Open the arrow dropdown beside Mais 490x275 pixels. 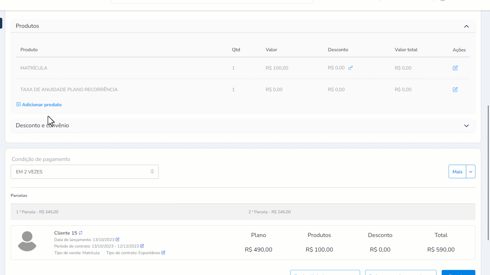471,172
